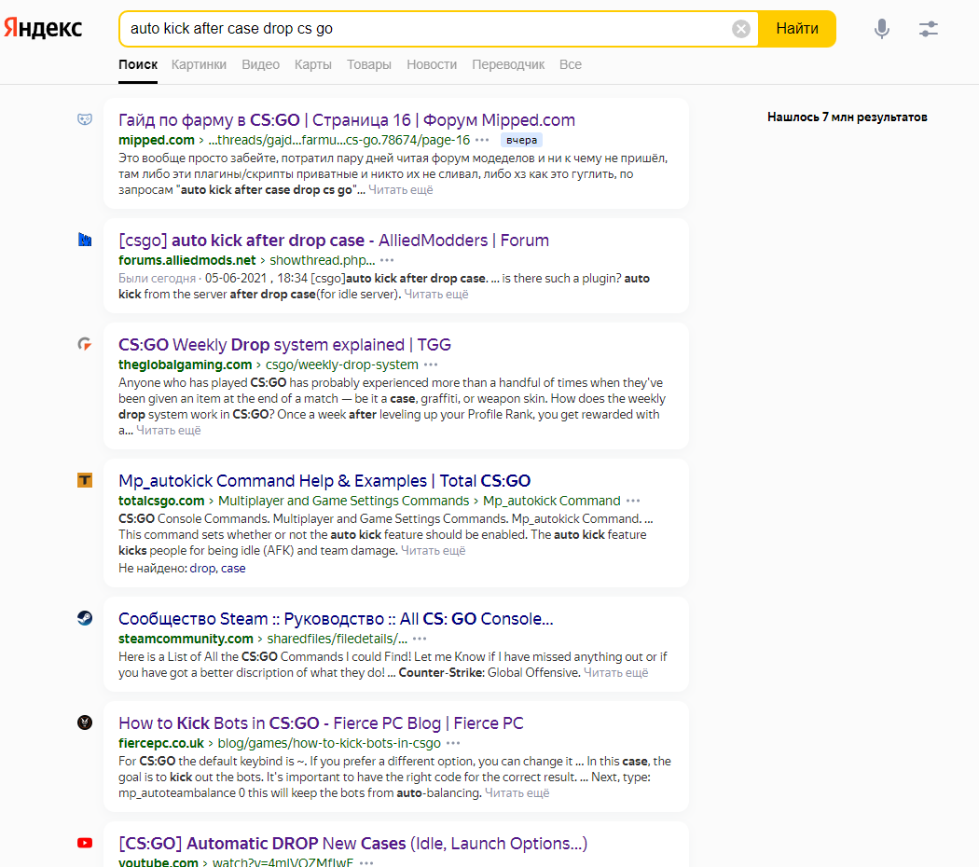Click the Fierce PC favicon
Image resolution: width=979 pixels, height=867 pixels.
pyautogui.click(x=85, y=722)
